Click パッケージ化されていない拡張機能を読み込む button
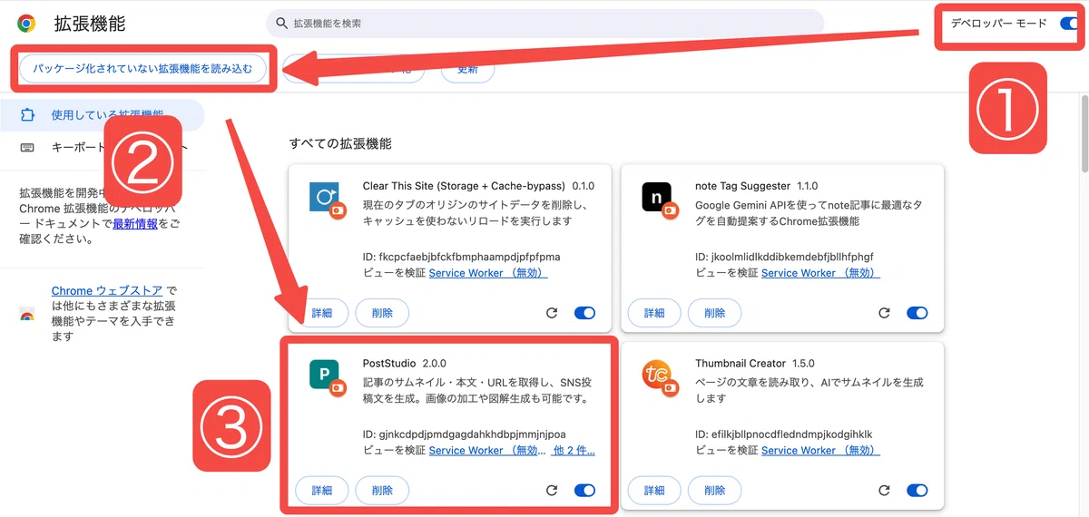This screenshot has width=1089, height=517. click(143, 68)
